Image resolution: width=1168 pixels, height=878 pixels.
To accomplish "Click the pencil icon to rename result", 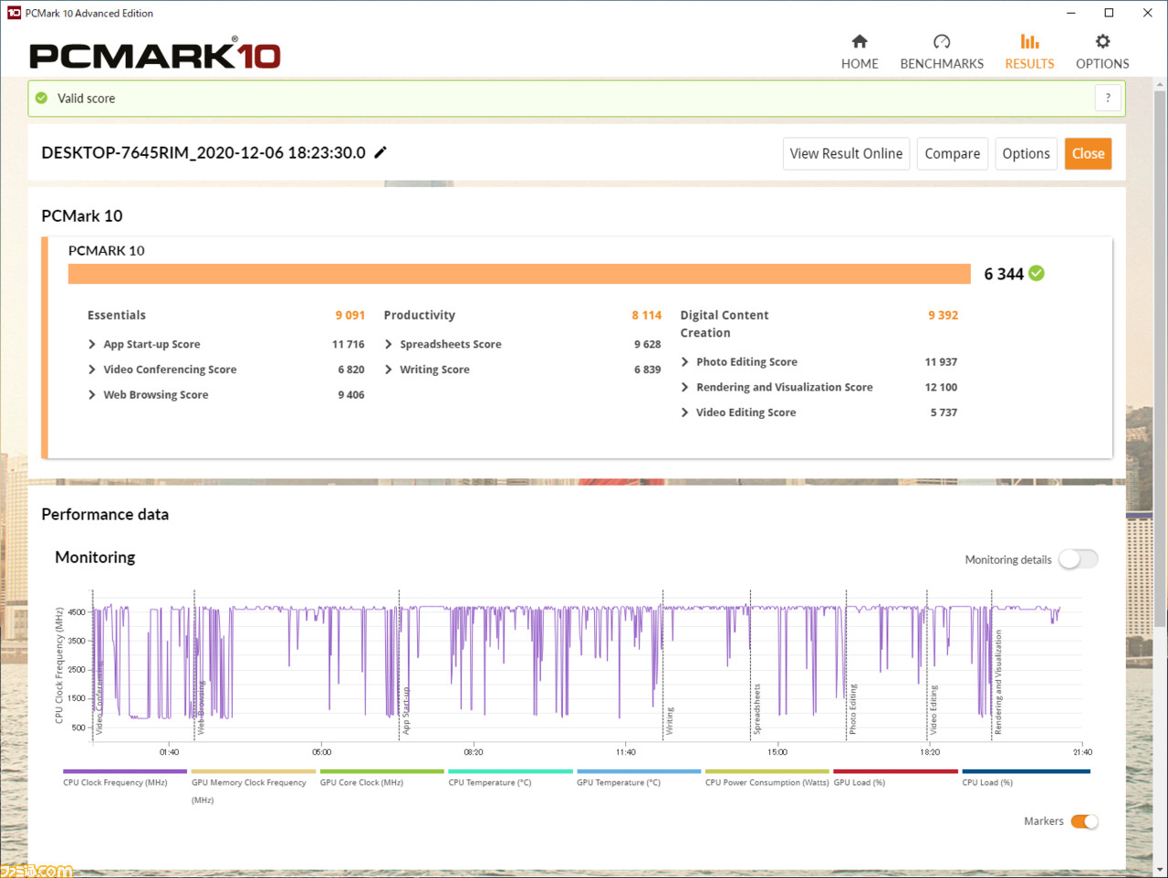I will tap(381, 152).
